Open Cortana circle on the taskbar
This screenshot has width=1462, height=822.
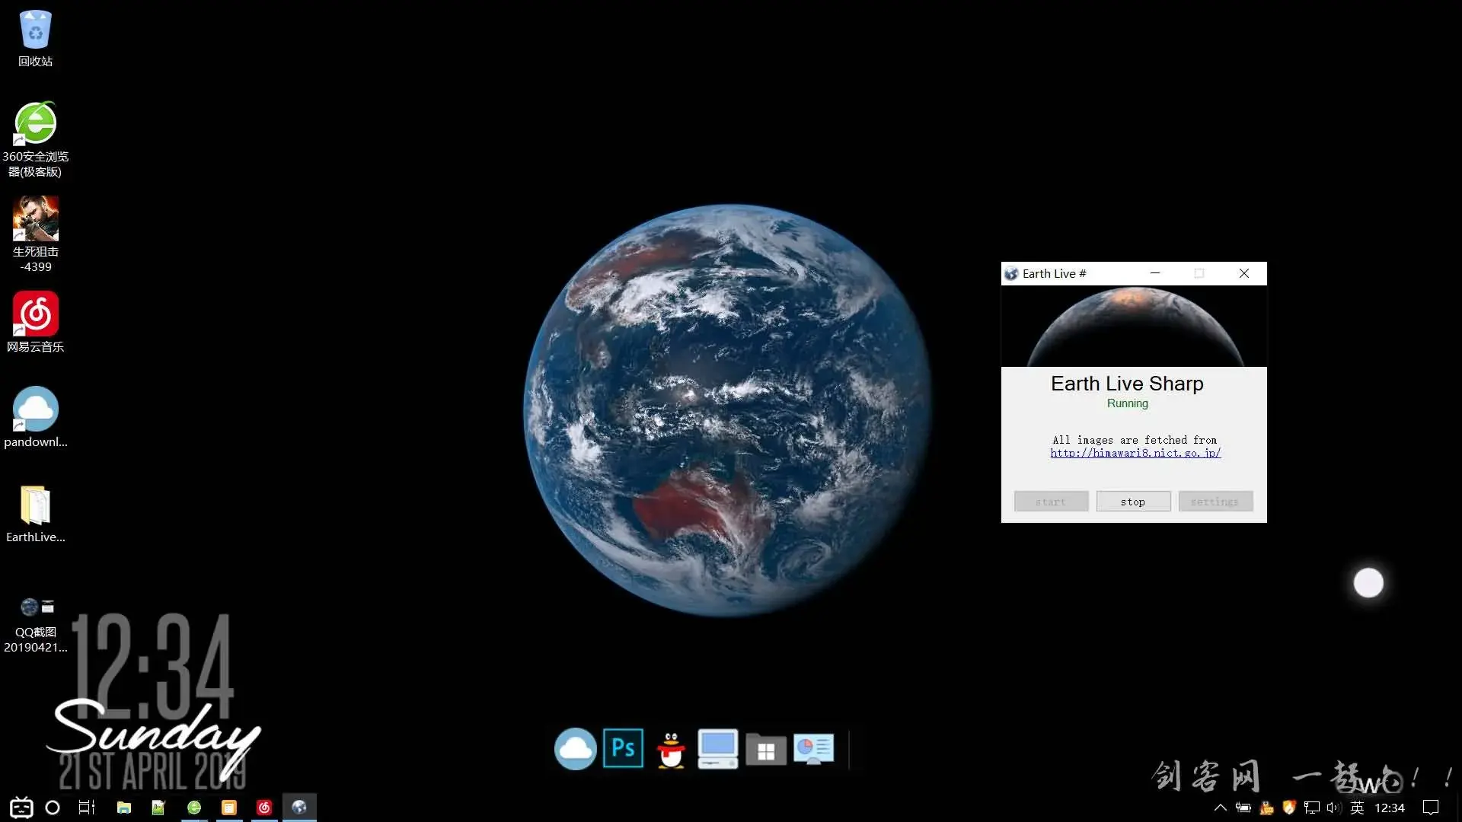pyautogui.click(x=53, y=808)
